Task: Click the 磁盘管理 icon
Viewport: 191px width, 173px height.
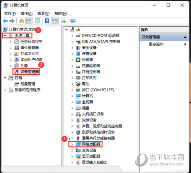Action: (x=16, y=84)
